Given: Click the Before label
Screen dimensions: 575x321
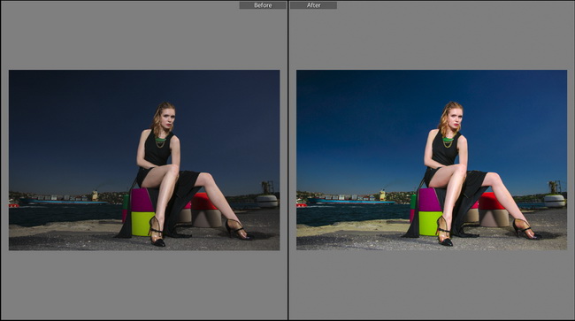Looking at the screenshot, I should [x=263, y=5].
